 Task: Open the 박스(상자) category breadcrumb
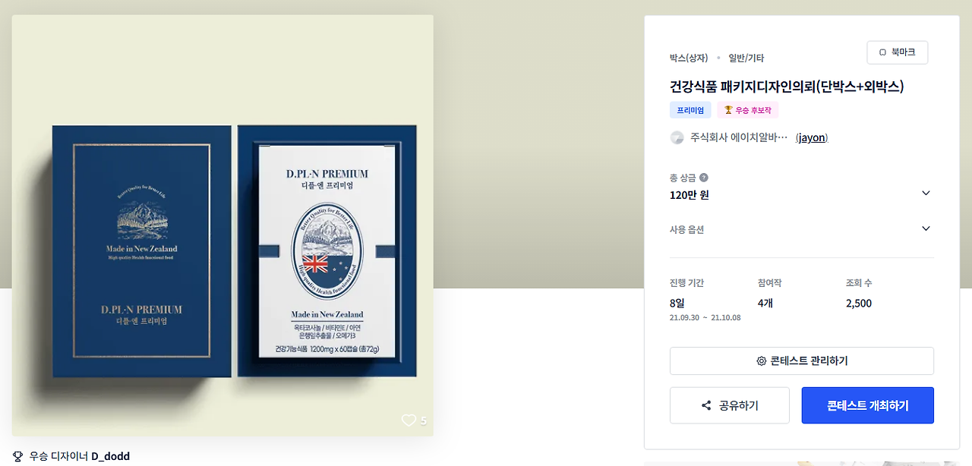pos(689,58)
